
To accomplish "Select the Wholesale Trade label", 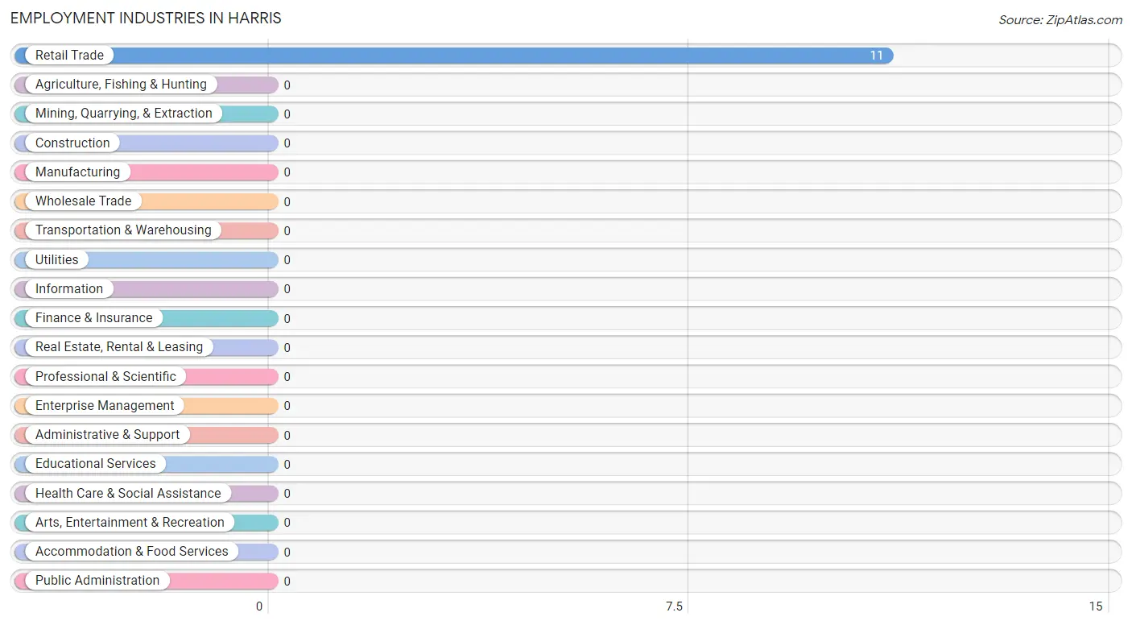I will pyautogui.click(x=83, y=201).
